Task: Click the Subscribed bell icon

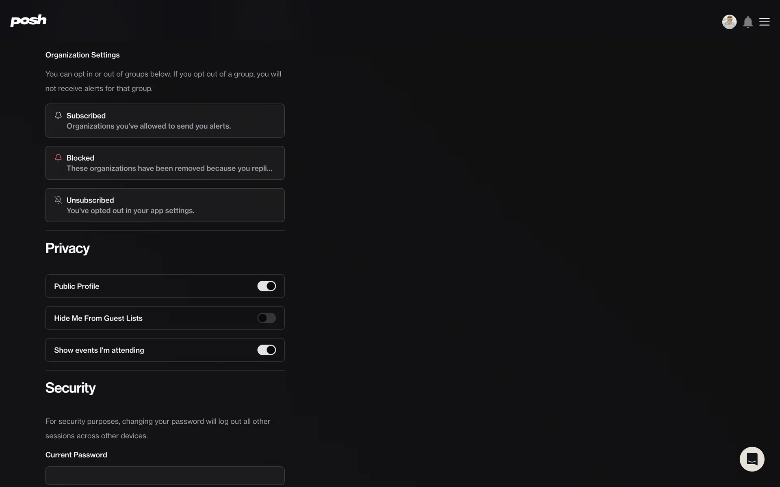Action: pyautogui.click(x=58, y=116)
